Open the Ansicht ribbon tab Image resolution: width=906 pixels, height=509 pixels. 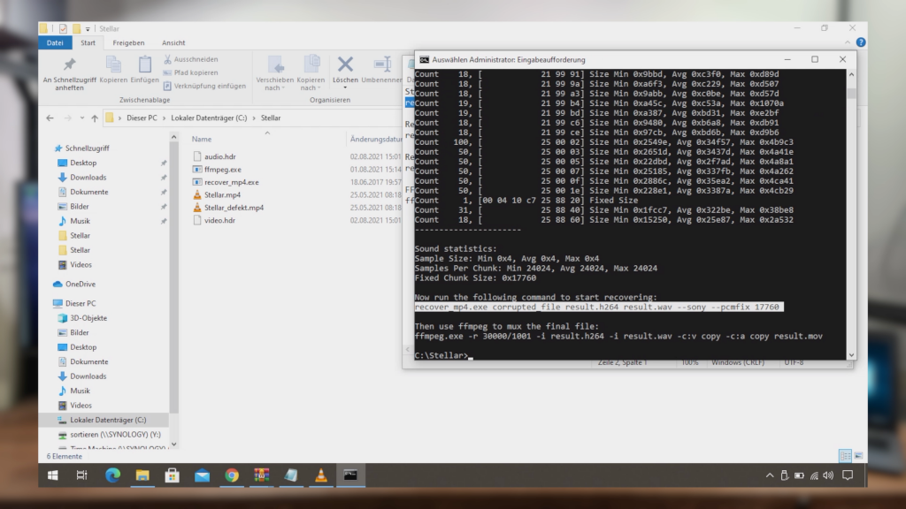tap(173, 42)
